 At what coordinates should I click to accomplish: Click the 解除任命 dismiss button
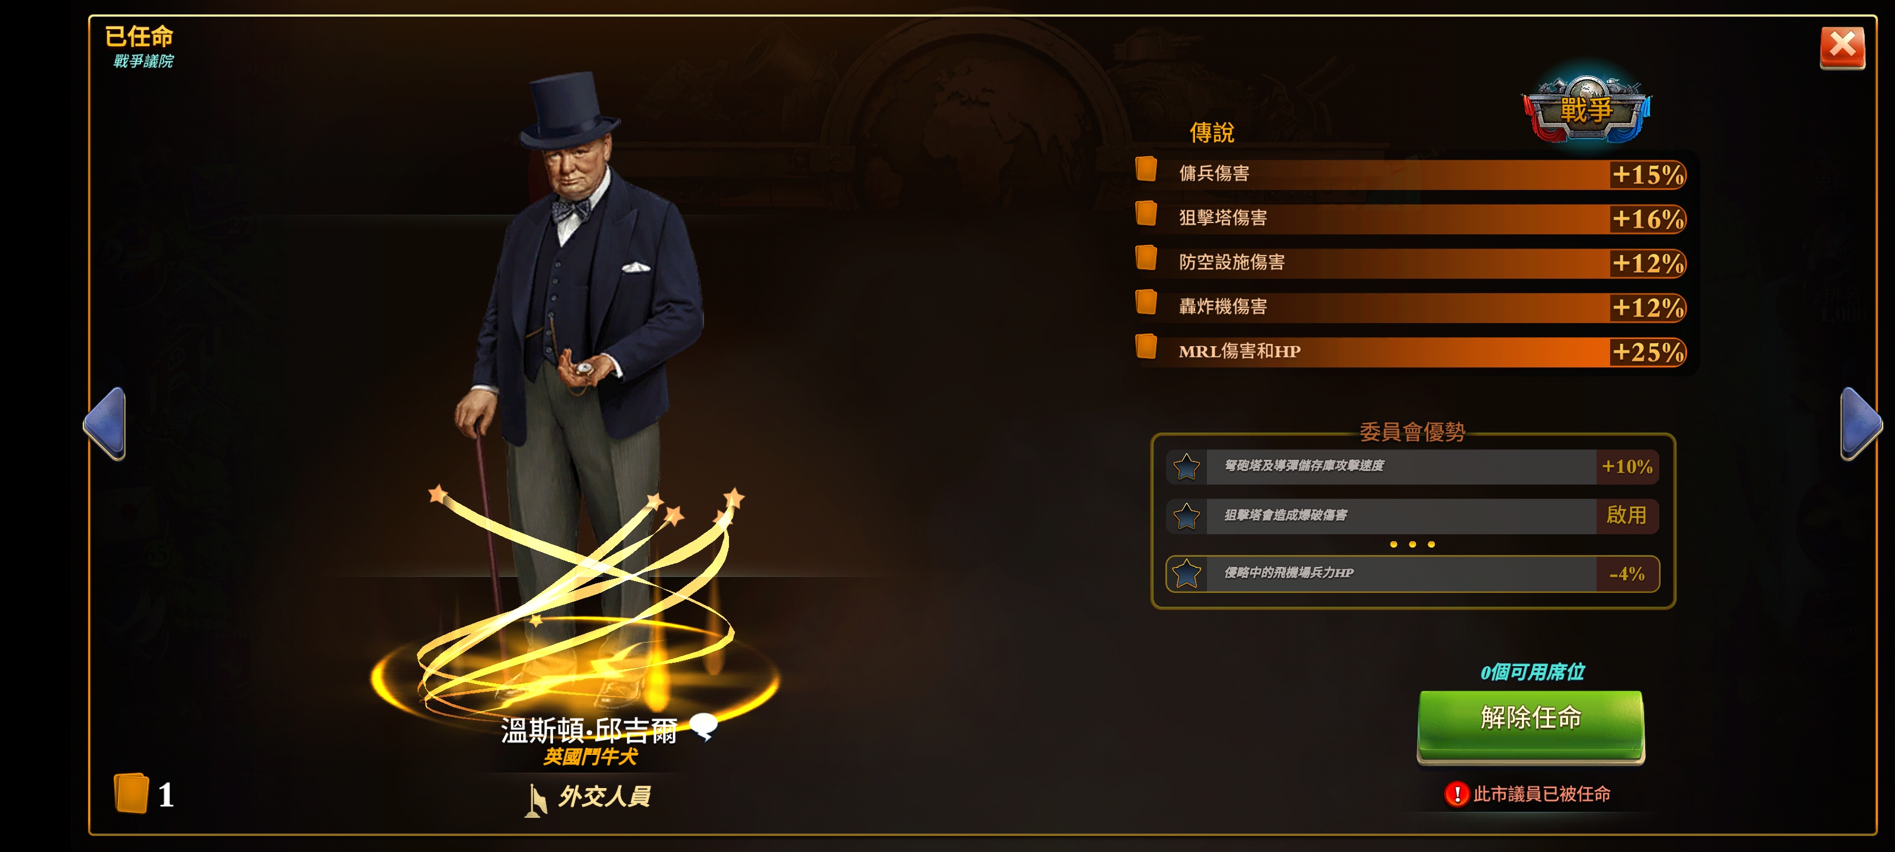(1530, 724)
